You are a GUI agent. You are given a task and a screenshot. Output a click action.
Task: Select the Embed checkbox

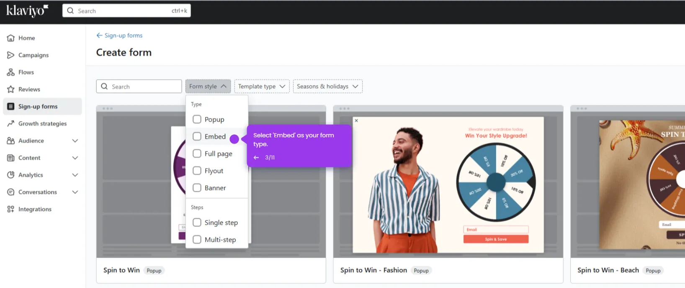click(x=197, y=136)
